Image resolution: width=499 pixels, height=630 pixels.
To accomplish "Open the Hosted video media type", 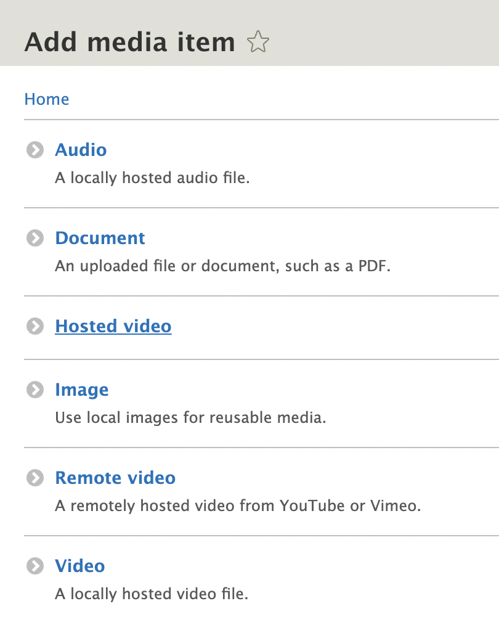I will pyautogui.click(x=113, y=326).
